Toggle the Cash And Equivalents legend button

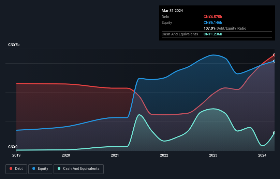(x=78, y=169)
